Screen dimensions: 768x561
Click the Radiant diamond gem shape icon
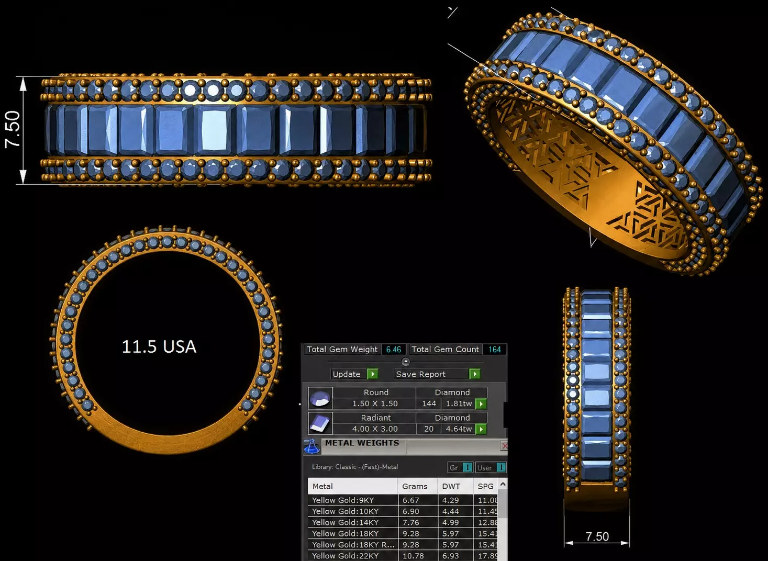pos(320,423)
